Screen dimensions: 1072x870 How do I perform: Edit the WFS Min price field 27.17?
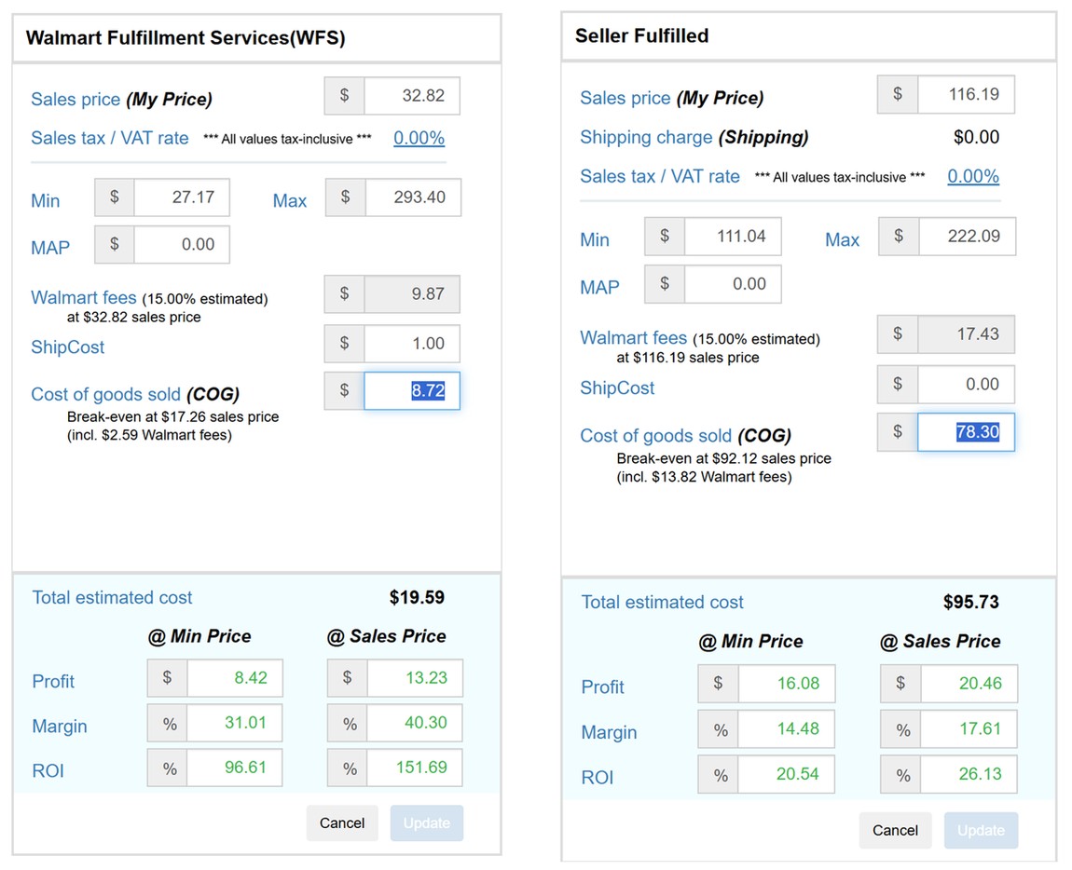pos(181,197)
